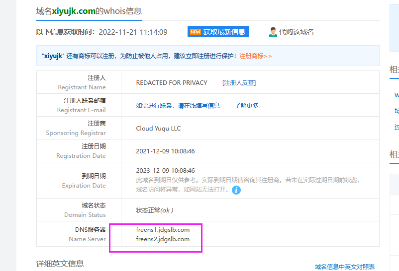Click expiration date 2023-12-09 10:08:46
This screenshot has height=271, width=399.
[x=165, y=171]
